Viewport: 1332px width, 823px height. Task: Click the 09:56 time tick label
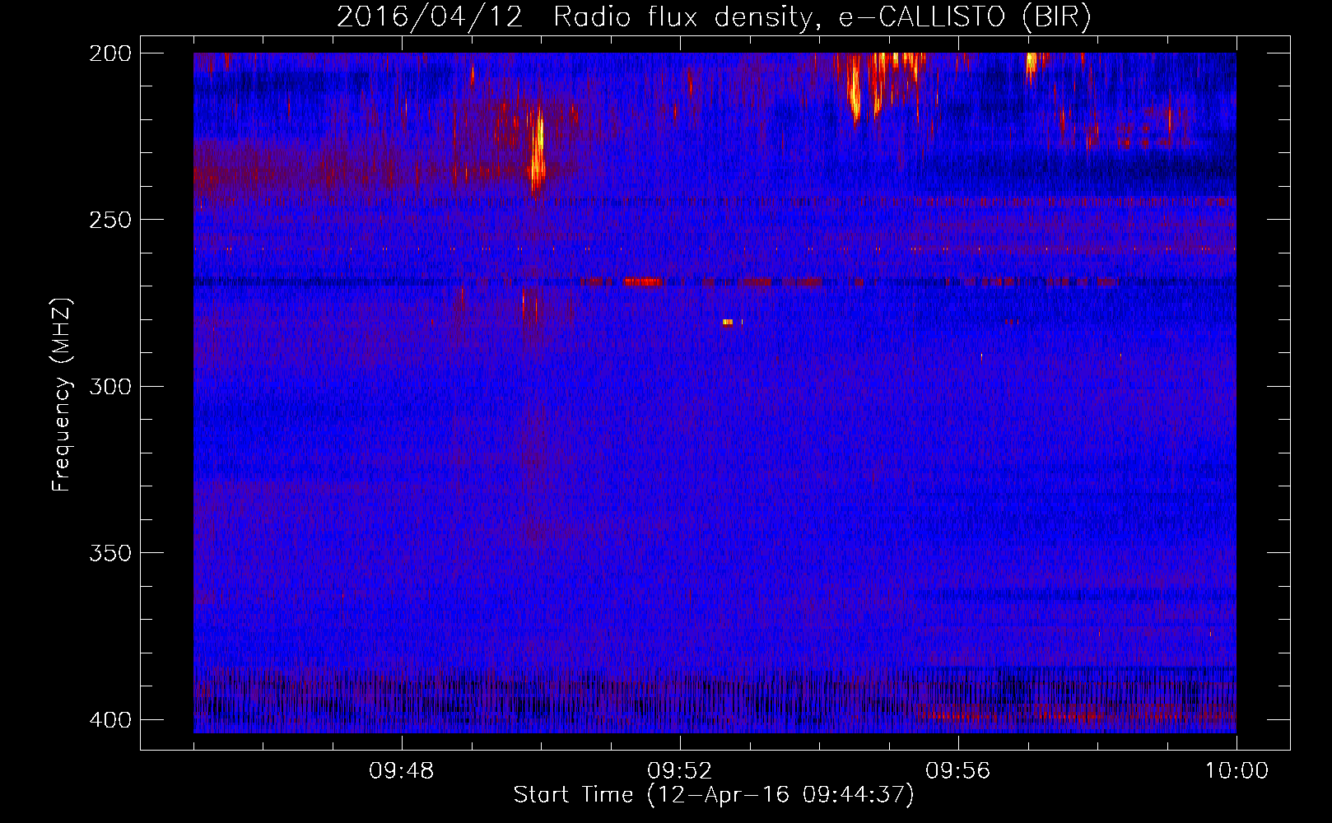957,771
